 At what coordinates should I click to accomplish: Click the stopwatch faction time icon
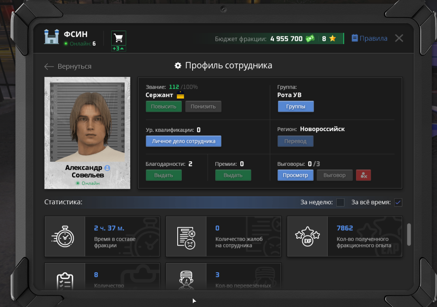[63, 237]
